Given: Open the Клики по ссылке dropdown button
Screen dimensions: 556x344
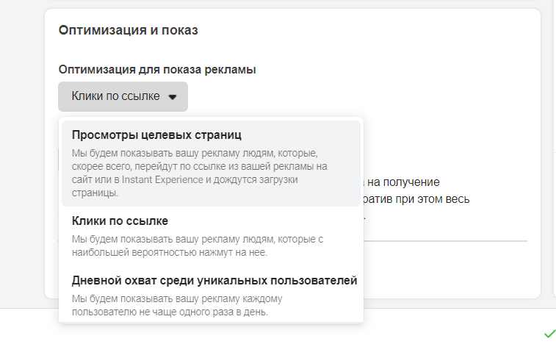Looking at the screenshot, I should tap(123, 96).
